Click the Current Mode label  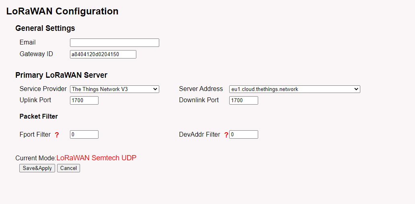pyautogui.click(x=36, y=158)
